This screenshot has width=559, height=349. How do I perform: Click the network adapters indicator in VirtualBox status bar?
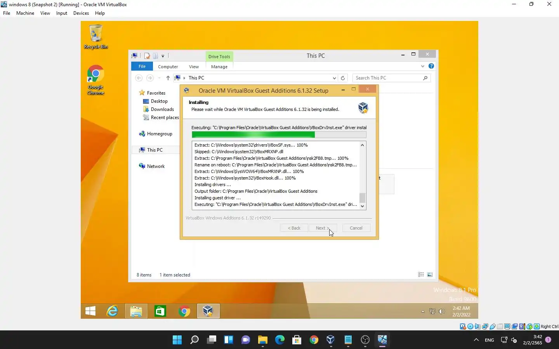485,327
